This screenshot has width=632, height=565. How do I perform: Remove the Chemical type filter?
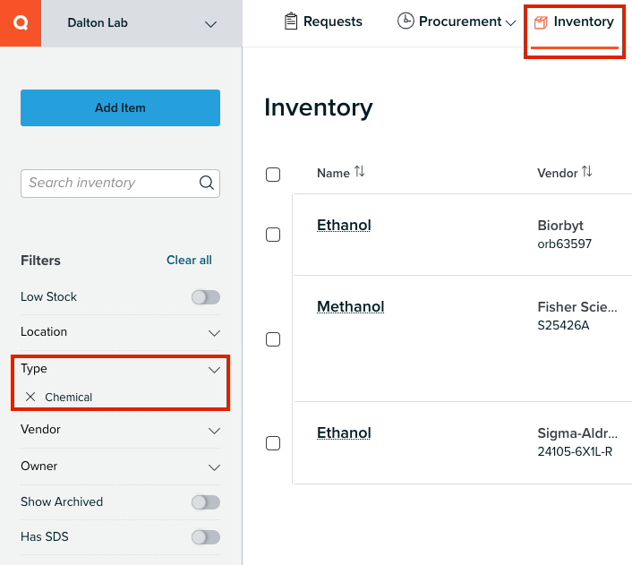click(30, 397)
